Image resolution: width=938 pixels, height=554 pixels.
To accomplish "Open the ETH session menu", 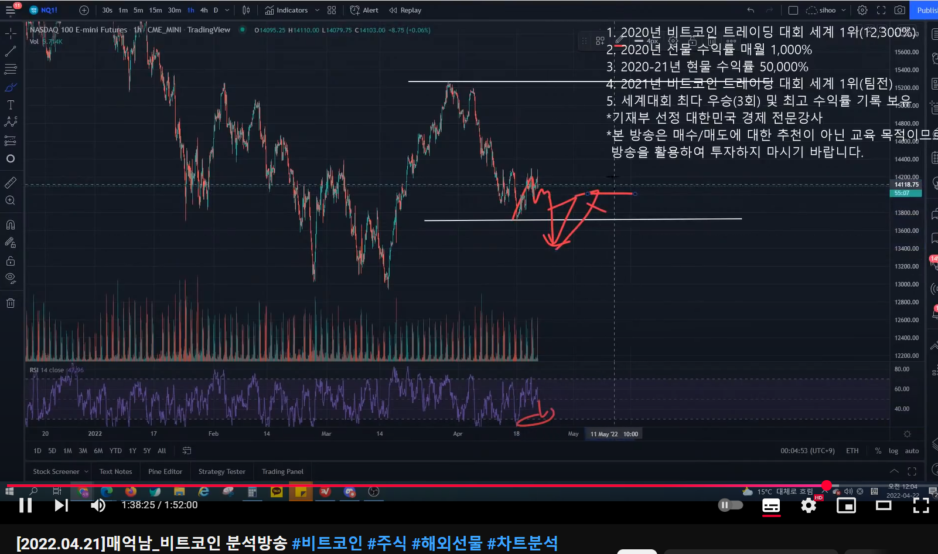I will 852,451.
